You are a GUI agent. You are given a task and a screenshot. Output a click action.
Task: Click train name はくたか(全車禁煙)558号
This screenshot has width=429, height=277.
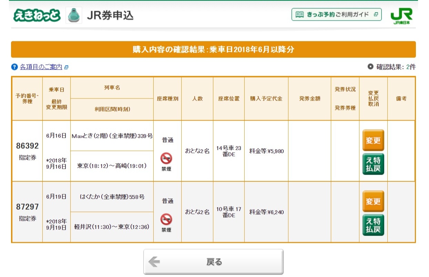point(112,197)
